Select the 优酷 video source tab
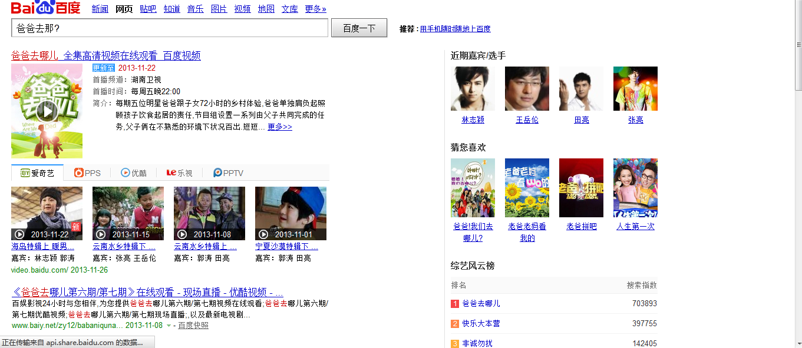The height and width of the screenshot is (348, 802). [x=134, y=173]
